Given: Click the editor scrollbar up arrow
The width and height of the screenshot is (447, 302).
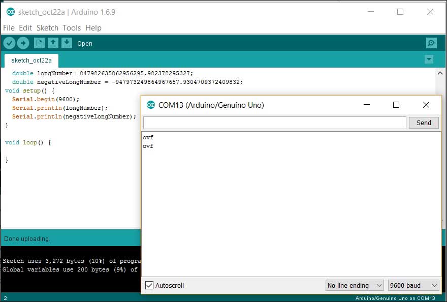Looking at the screenshot, I should tap(441, 74).
